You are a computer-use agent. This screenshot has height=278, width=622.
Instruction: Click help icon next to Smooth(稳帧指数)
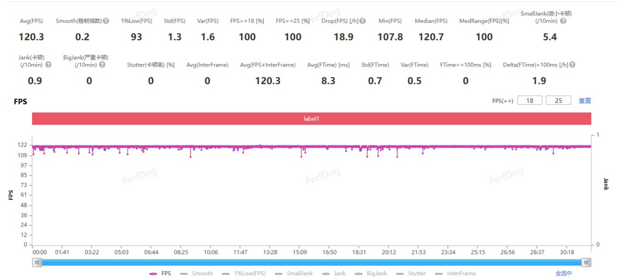coord(106,21)
